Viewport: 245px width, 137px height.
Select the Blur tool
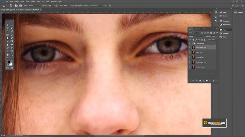tap(8, 45)
